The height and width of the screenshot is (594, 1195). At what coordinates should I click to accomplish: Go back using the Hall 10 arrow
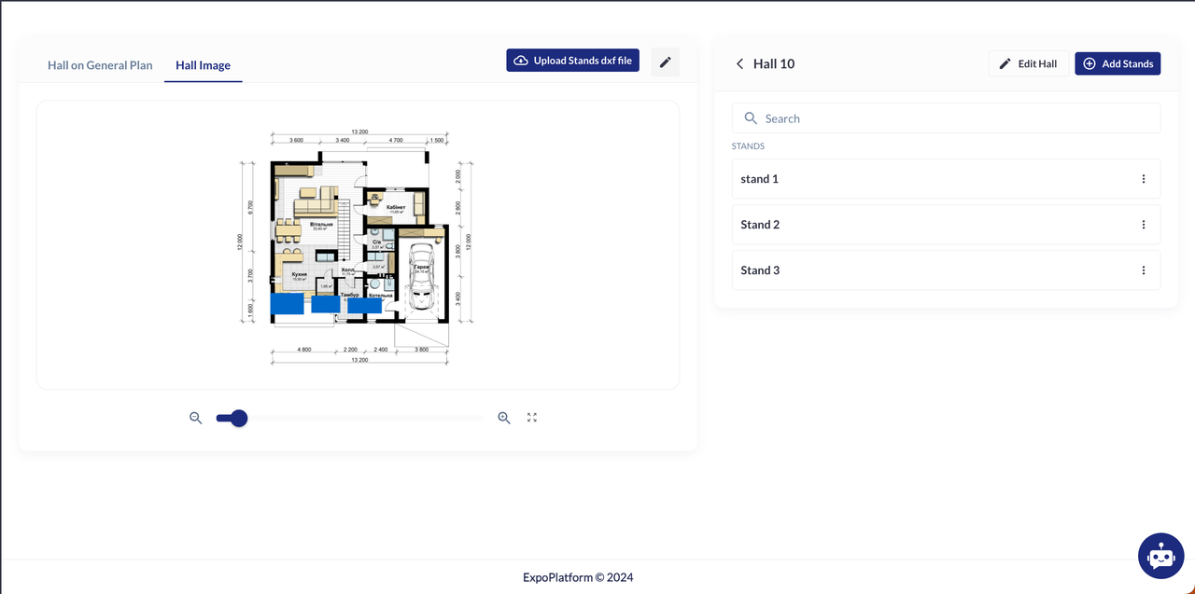[740, 63]
